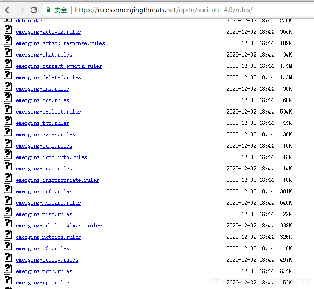This screenshot has height=289, width=314.
Task: Click file icon beside emerging-policy.rules
Action: point(8,257)
